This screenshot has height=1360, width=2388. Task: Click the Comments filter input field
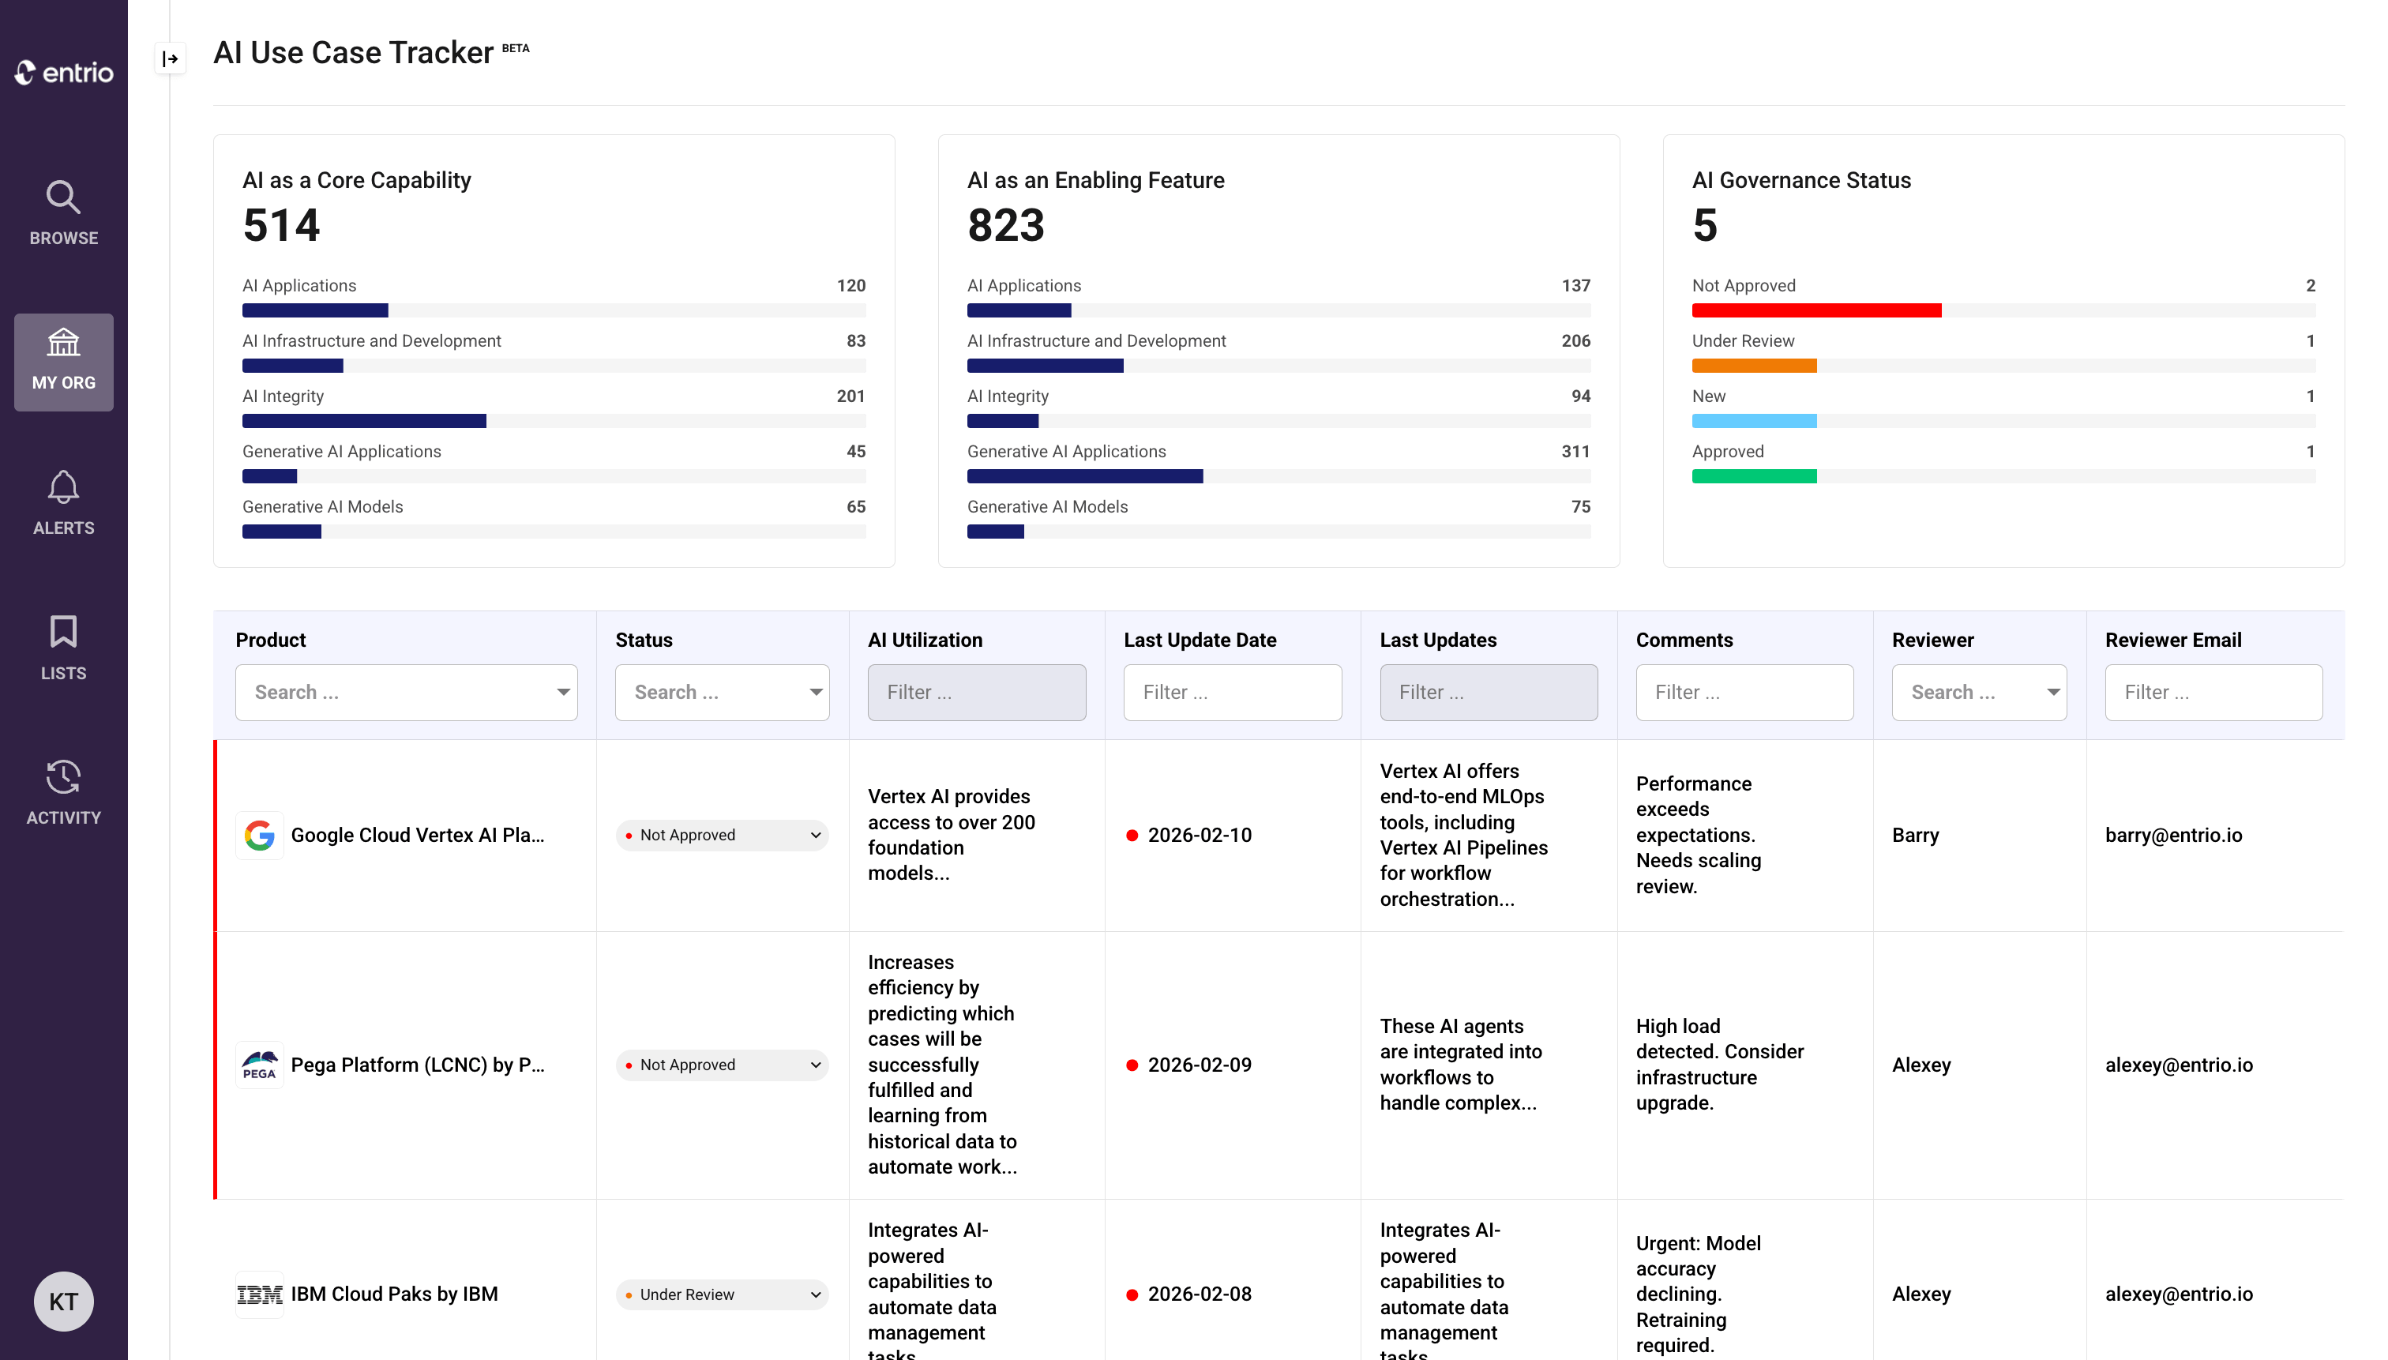point(1744,692)
